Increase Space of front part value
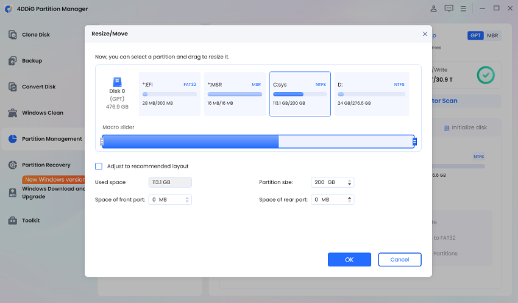The image size is (518, 303). coord(187,198)
